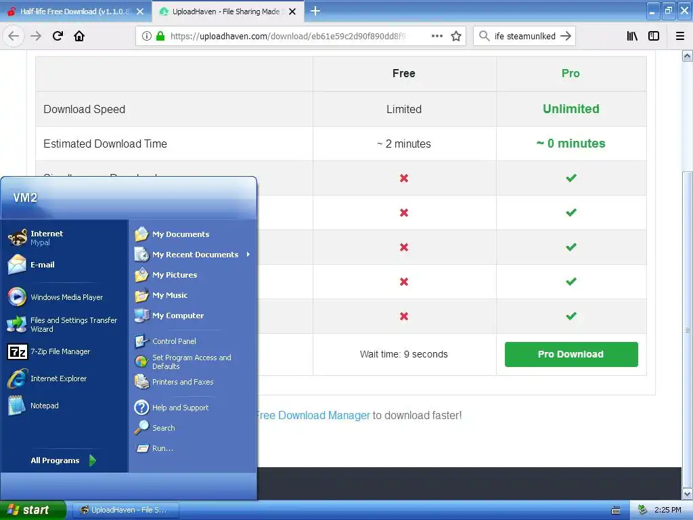
Task: Click the 'Unlimited' Pro download speed text
Action: tap(571, 109)
